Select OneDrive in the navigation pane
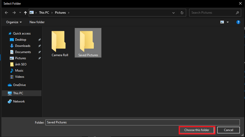The height and width of the screenshot is (137, 245). pos(19,85)
